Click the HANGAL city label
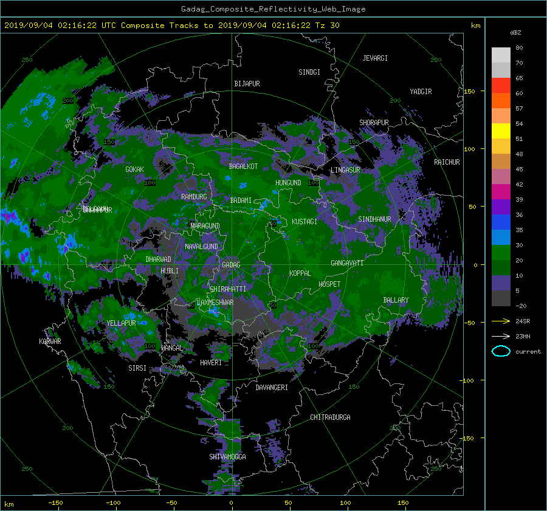 (172, 348)
